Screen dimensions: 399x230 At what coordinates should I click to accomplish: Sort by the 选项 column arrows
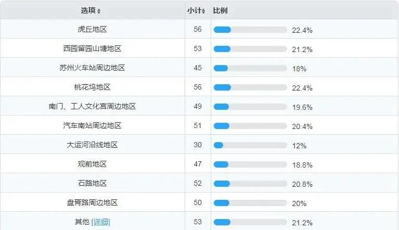point(99,11)
